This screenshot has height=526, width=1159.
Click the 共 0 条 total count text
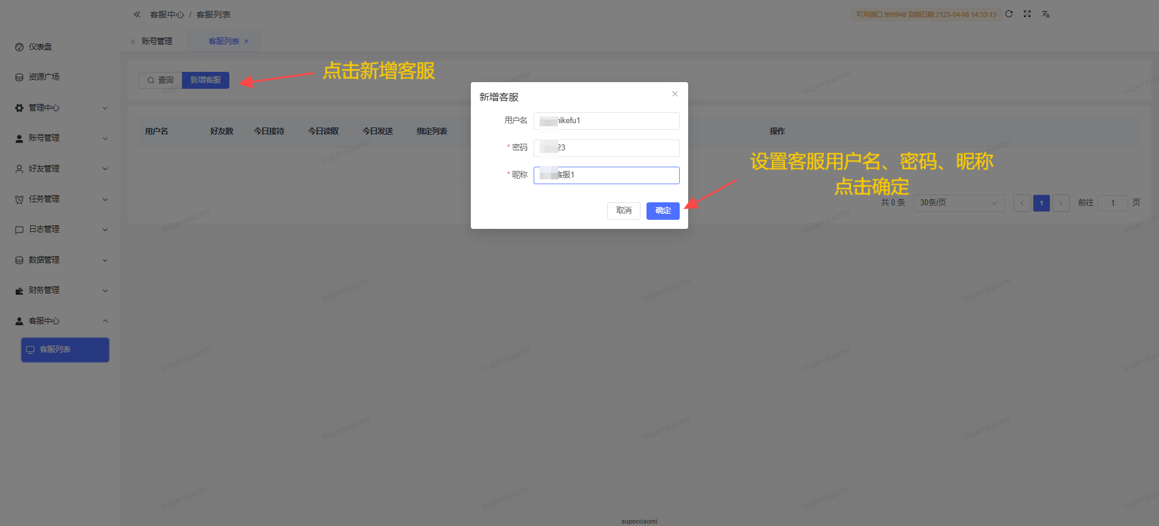click(893, 203)
